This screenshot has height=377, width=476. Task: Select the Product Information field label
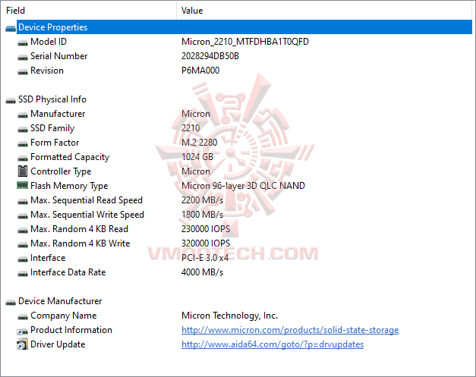pyautogui.click(x=71, y=330)
